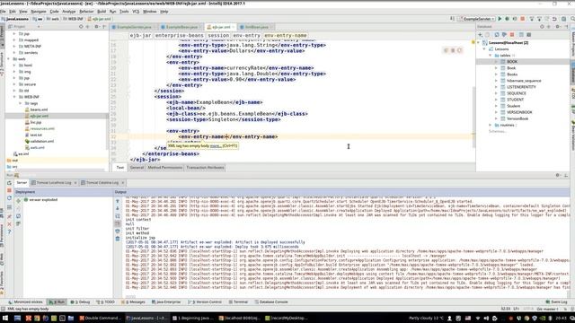575x323 pixels.
Task: Open the File menu
Action: [3, 12]
